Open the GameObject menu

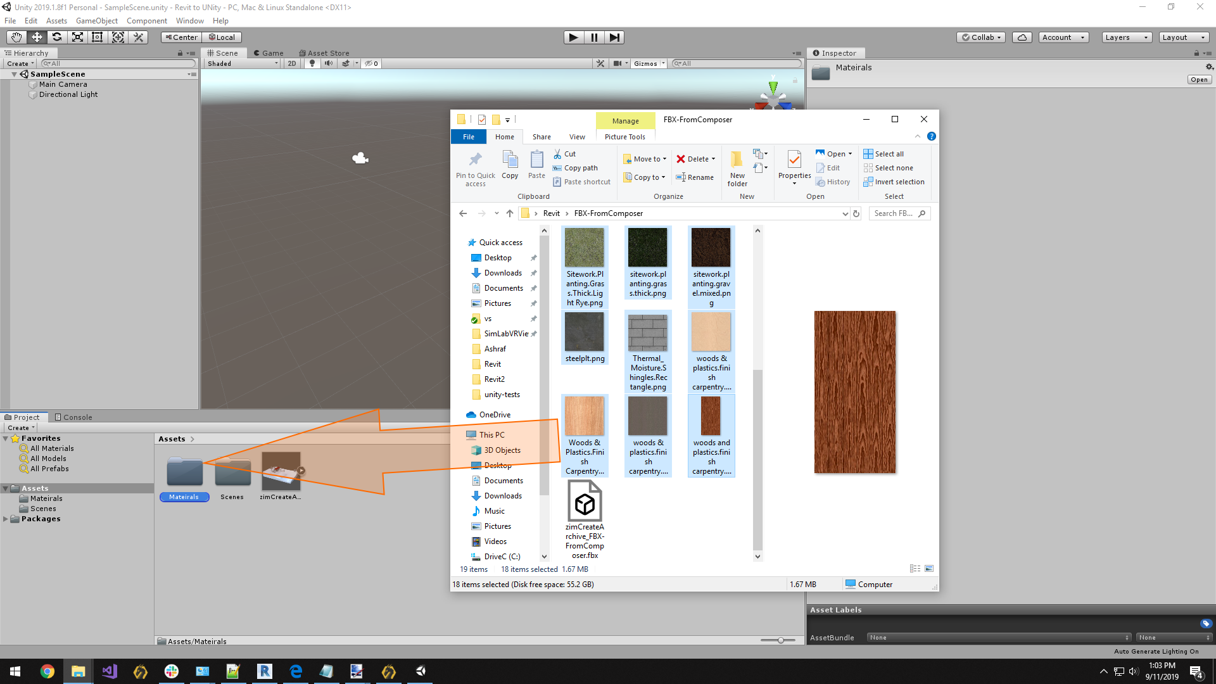[x=97, y=21]
